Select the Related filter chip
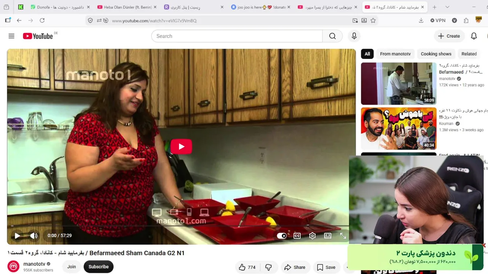The width and height of the screenshot is (488, 274). click(x=469, y=54)
